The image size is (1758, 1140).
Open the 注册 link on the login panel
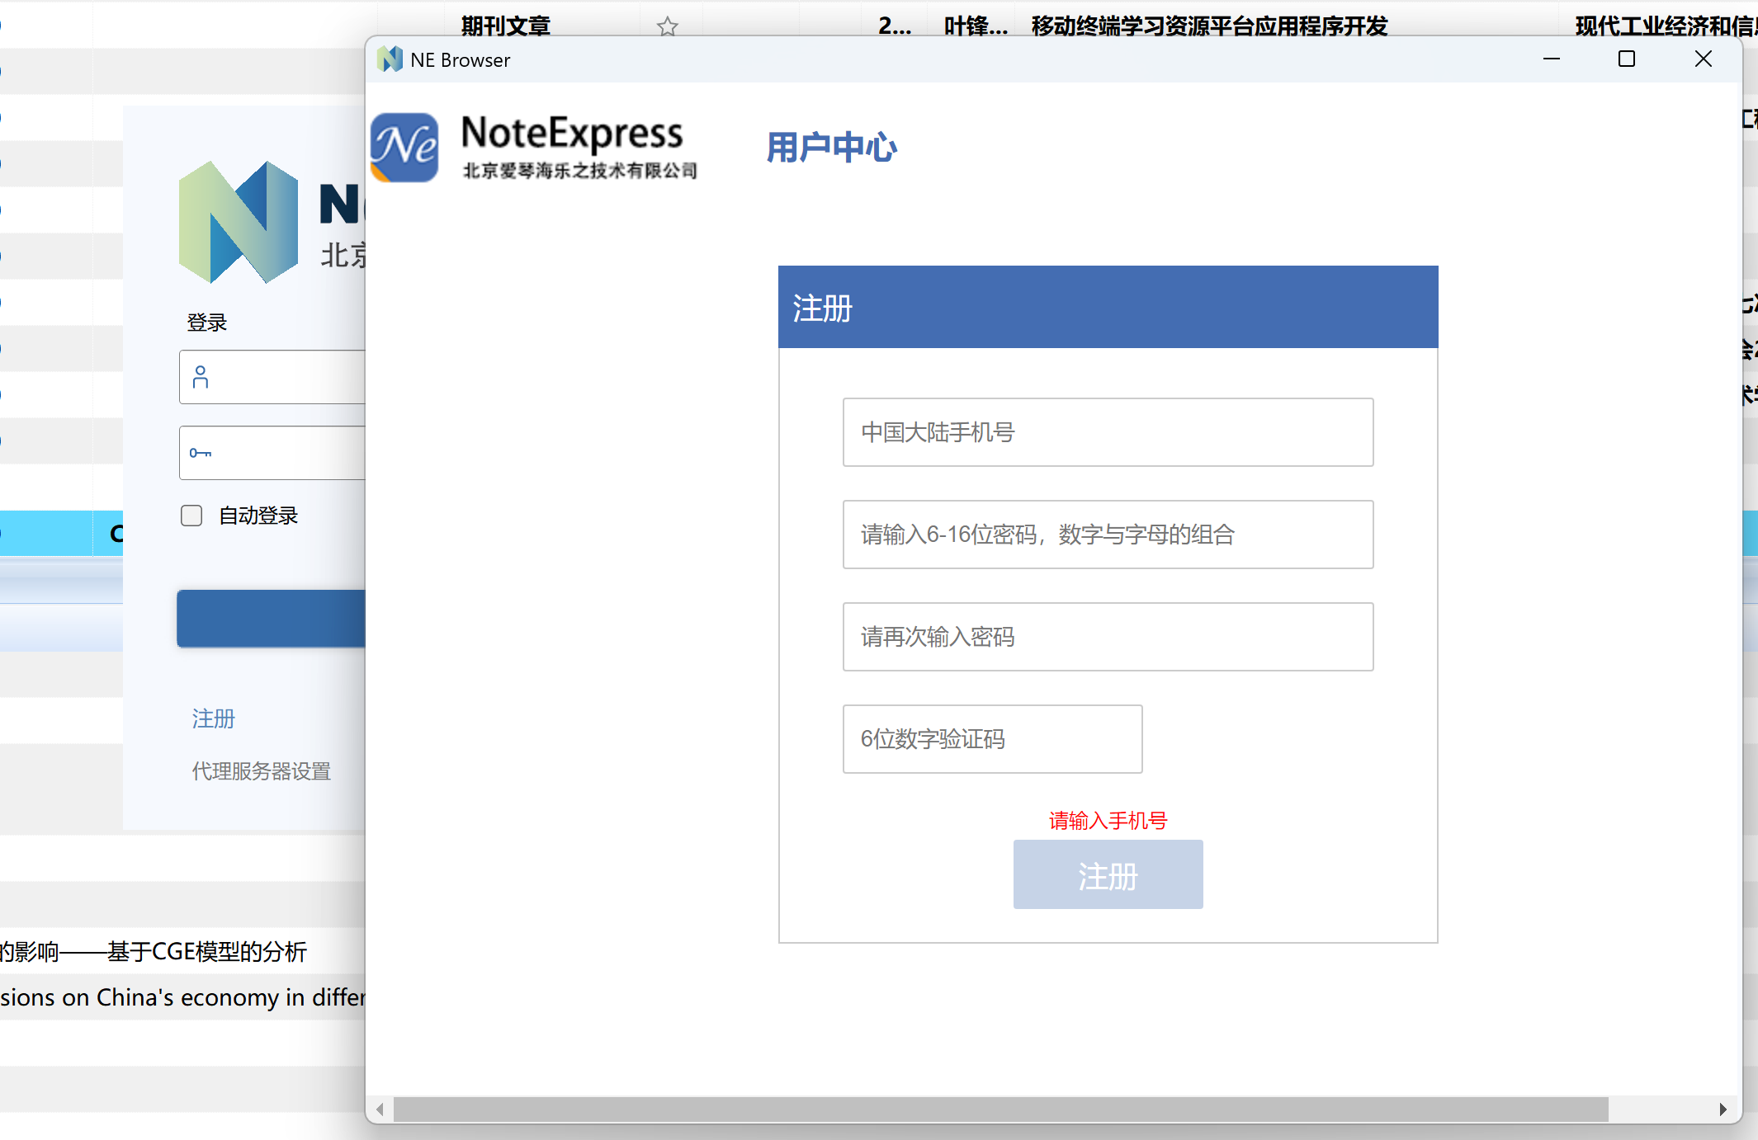point(213,718)
